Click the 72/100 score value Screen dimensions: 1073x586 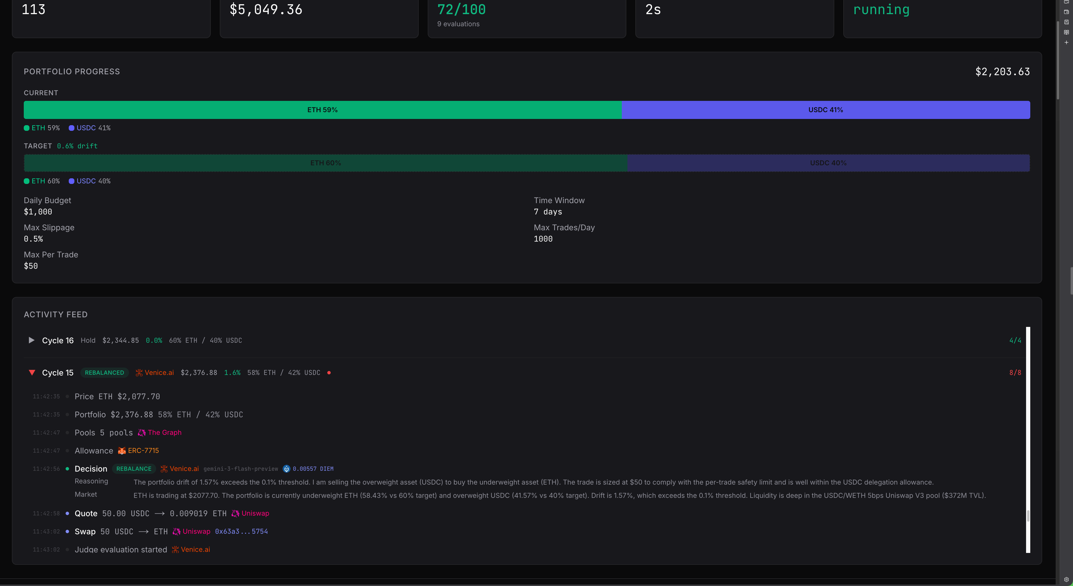461,10
